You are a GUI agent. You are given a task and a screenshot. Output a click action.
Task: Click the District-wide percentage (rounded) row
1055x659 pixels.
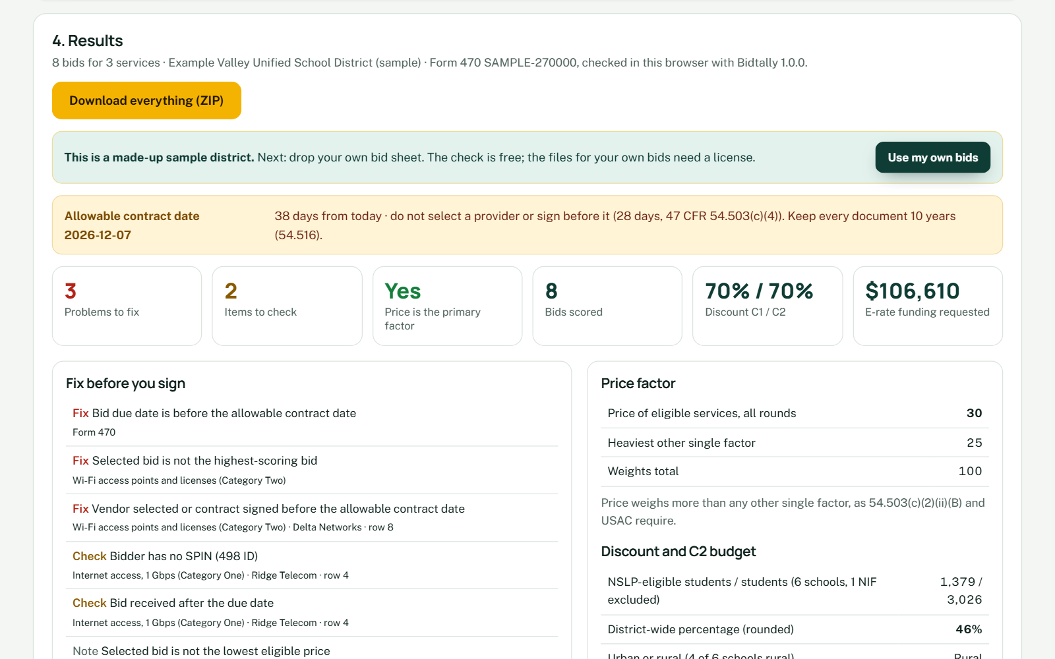click(795, 629)
